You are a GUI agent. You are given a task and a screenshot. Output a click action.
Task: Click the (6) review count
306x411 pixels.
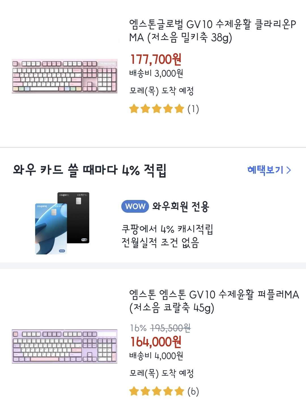[x=193, y=391]
